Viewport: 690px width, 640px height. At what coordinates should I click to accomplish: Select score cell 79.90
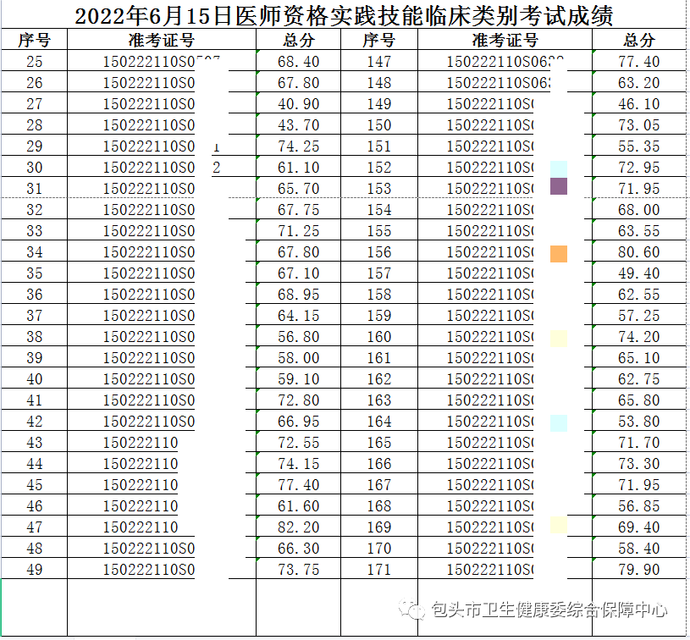coord(639,569)
